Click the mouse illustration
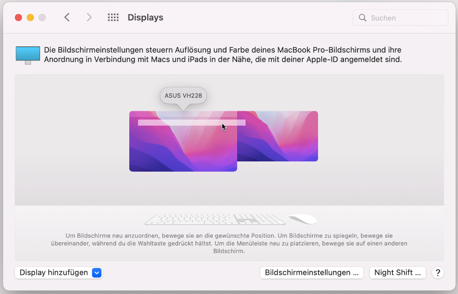This screenshot has width=458, height=294. (x=303, y=219)
